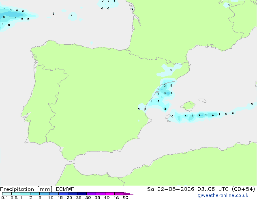The height and width of the screenshot is (199, 257).
Task: Click the Precipitation [mm] title label
Action: (26, 189)
